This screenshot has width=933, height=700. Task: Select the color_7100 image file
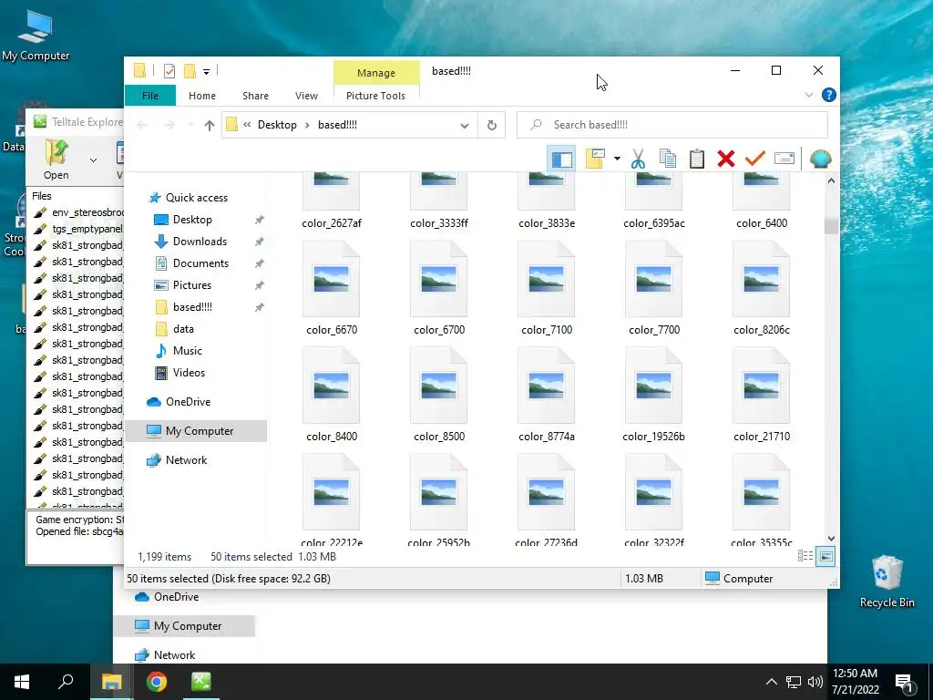click(547, 288)
